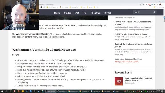The width and height of the screenshot is (165, 93).
Task: Follow 'Here you will finde all Guides' link
Action: [127, 61]
